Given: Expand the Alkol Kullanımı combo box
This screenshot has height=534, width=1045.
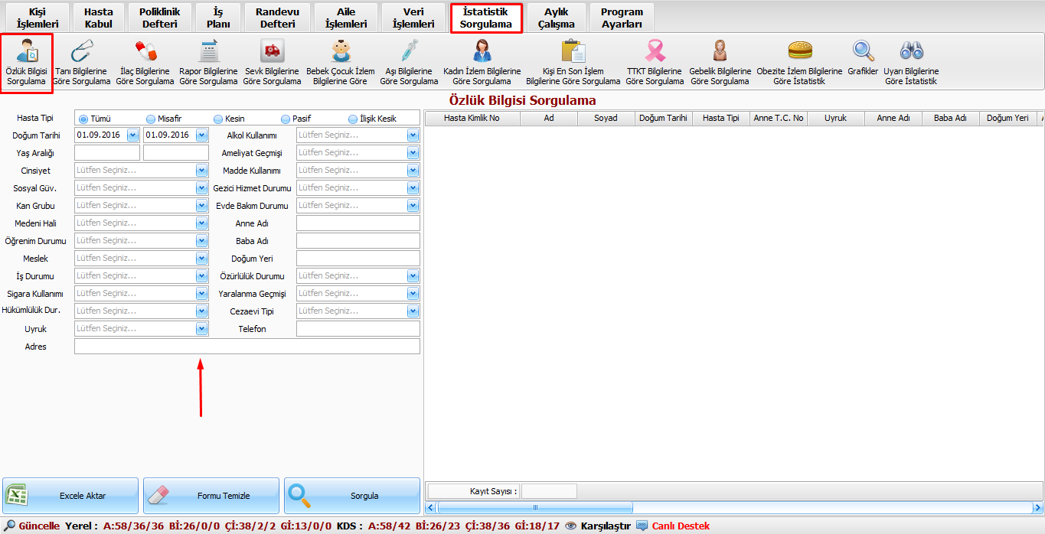Looking at the screenshot, I should click(x=413, y=135).
